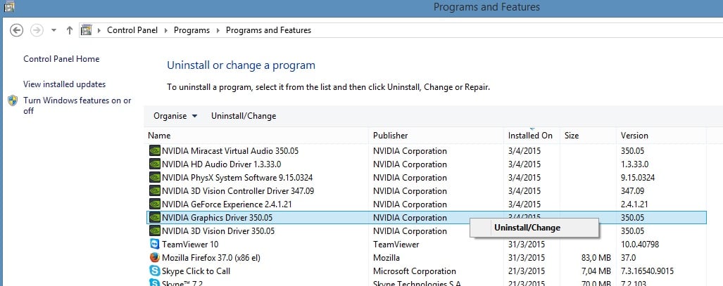Click version 10.0.40798 cell
The width and height of the screenshot is (723, 286).
click(640, 245)
